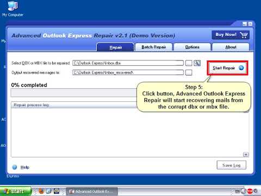This screenshot has width=261, height=196.
Task: Open the Buy Now purchase button
Action: [x=231, y=35]
